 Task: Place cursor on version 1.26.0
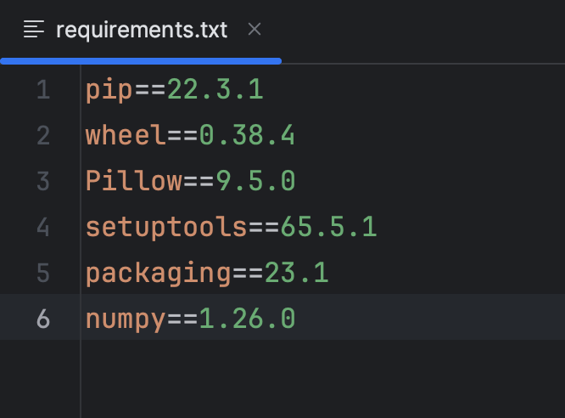[x=247, y=319]
